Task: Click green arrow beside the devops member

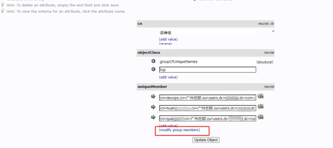Action: click(x=153, y=97)
